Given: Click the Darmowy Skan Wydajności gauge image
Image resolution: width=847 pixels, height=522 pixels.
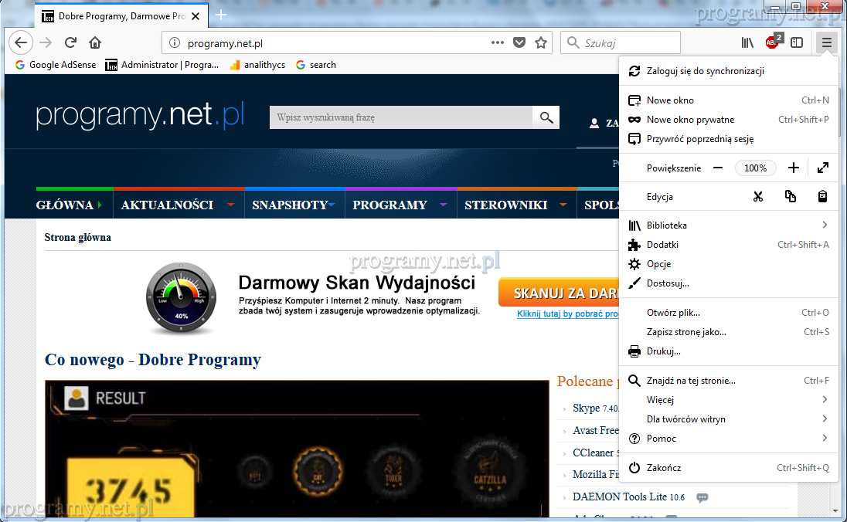Looking at the screenshot, I should point(181,299).
